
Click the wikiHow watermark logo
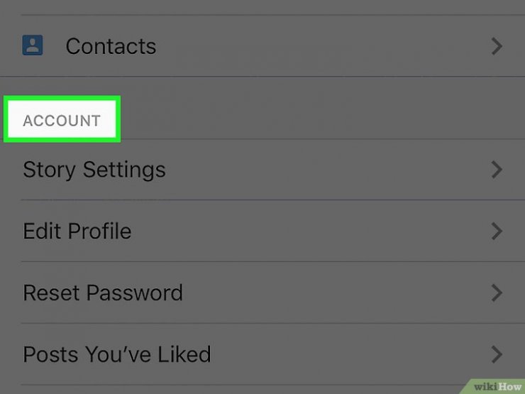(x=497, y=387)
